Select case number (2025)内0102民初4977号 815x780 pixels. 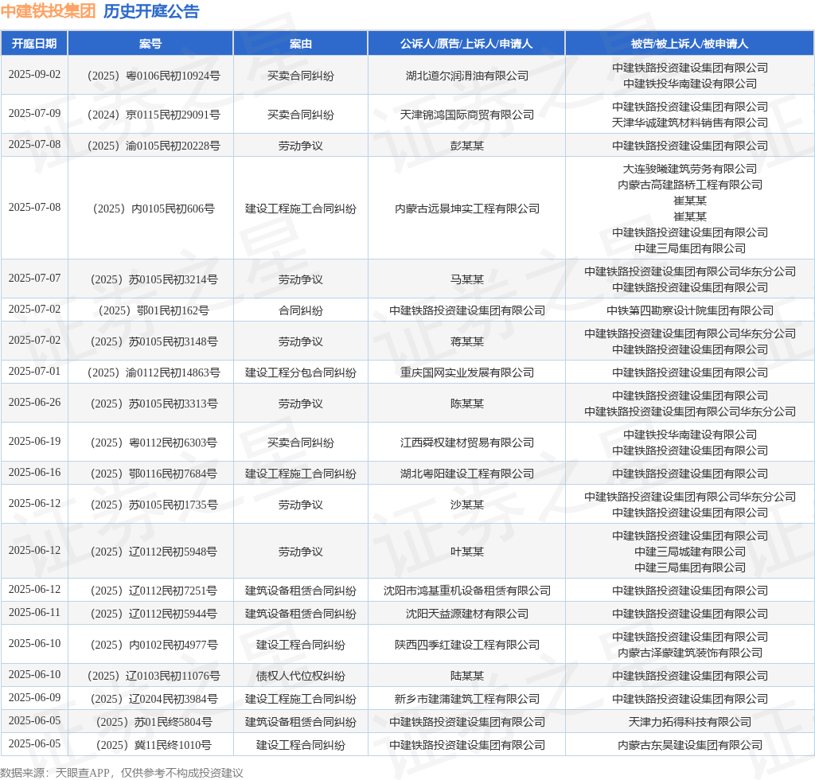154,645
